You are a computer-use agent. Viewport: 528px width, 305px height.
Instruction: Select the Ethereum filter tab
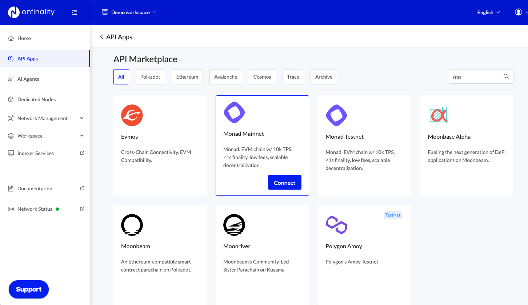pos(187,77)
